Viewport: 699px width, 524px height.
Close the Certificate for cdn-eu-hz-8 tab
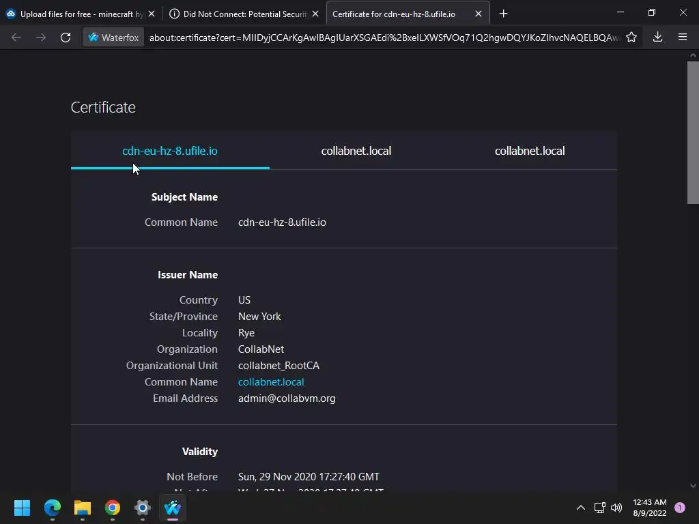479,14
